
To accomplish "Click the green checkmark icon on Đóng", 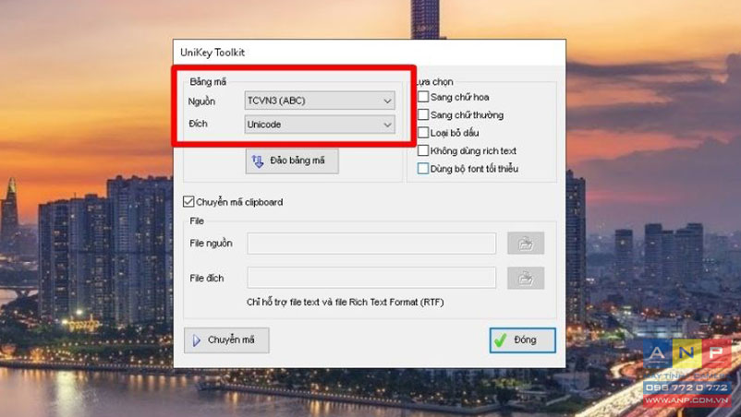I will point(501,340).
